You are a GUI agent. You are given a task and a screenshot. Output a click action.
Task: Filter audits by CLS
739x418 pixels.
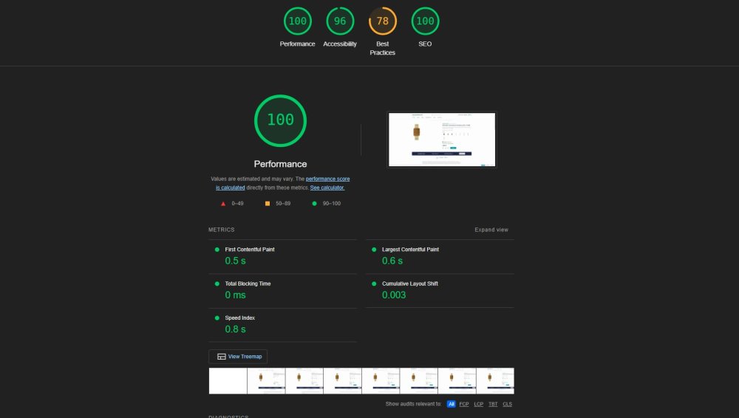[x=508, y=404]
